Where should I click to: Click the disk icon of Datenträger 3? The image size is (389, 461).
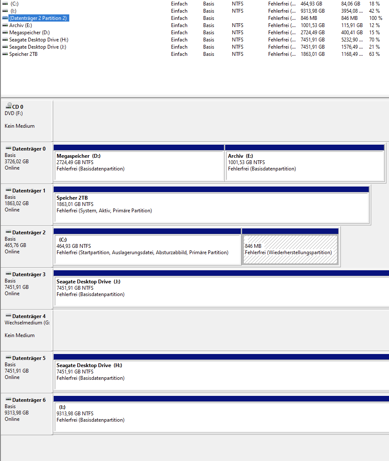[8, 274]
